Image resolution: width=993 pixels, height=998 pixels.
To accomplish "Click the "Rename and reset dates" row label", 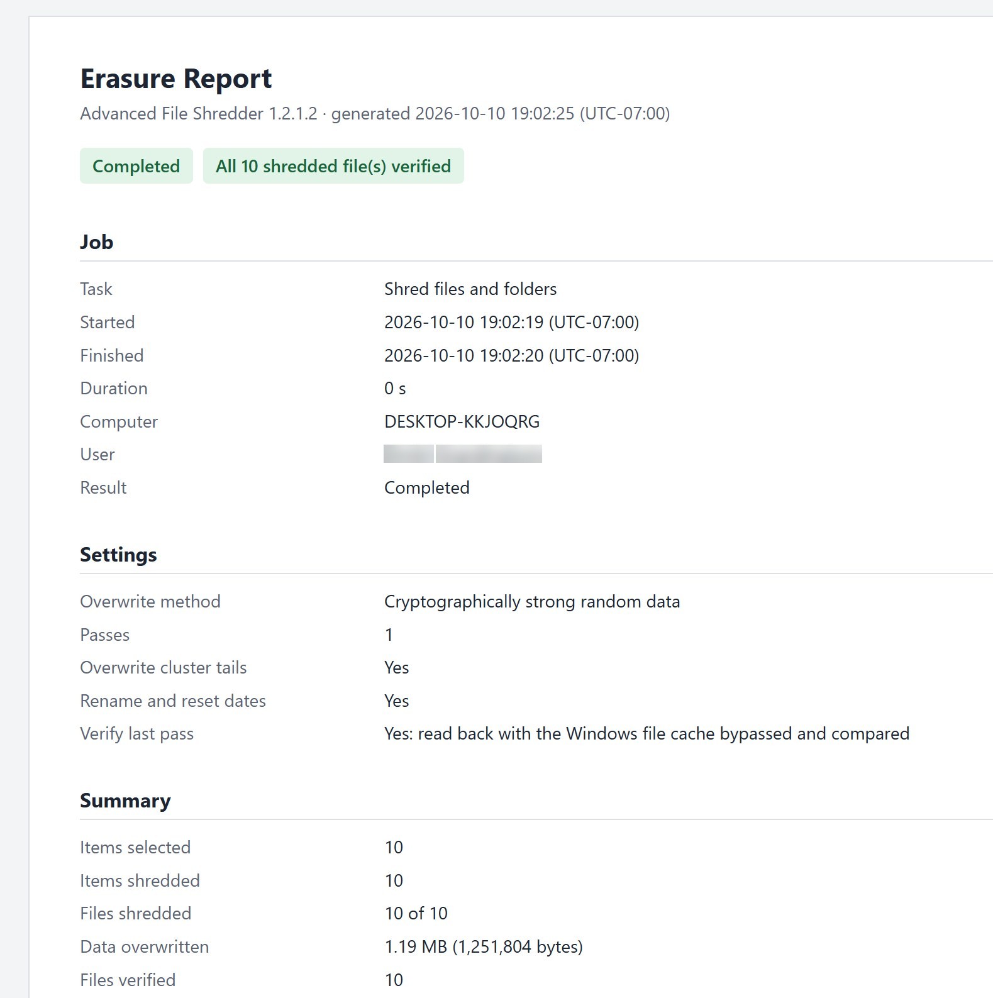I will click(173, 701).
